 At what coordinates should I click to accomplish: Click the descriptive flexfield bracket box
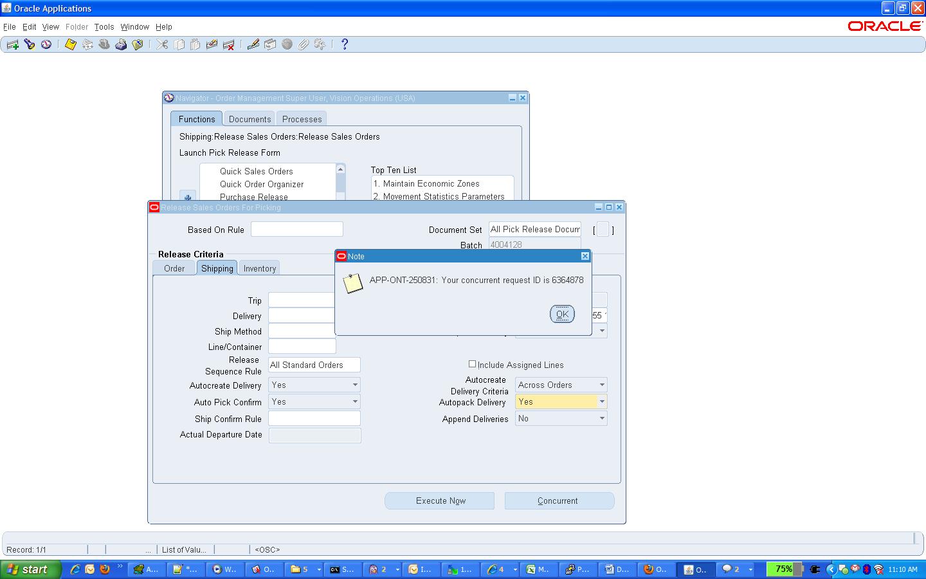(x=603, y=229)
